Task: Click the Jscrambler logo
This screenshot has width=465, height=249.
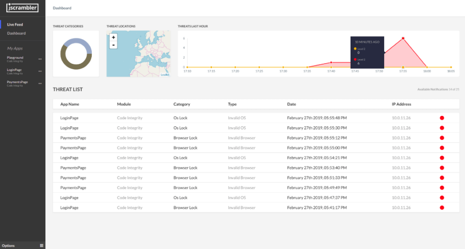Action: tap(22, 8)
